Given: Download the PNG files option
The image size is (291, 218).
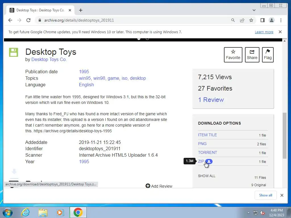Looking at the screenshot, I should pos(202,144).
